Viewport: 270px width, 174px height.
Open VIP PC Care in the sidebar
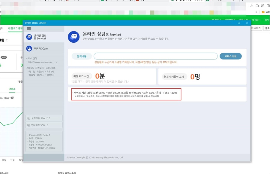[x=44, y=48]
